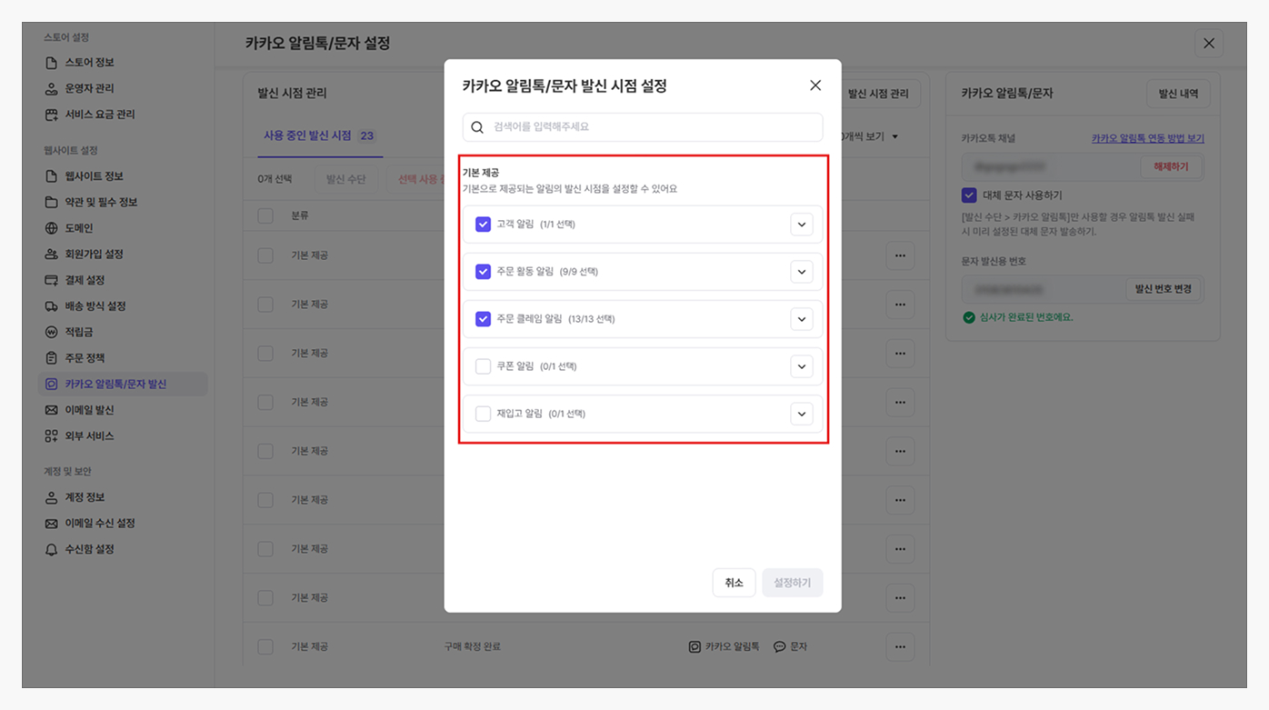Screen dimensions: 1269x710
Task: Close the 발신 시점 설정 dialog
Action: tap(815, 85)
